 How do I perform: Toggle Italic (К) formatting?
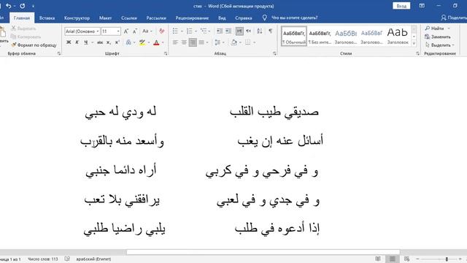77,42
